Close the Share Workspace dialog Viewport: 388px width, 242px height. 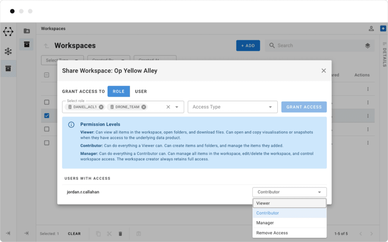pyautogui.click(x=324, y=71)
